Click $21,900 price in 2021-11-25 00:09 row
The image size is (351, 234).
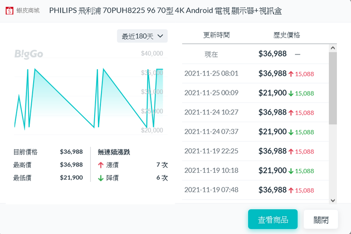click(x=273, y=93)
